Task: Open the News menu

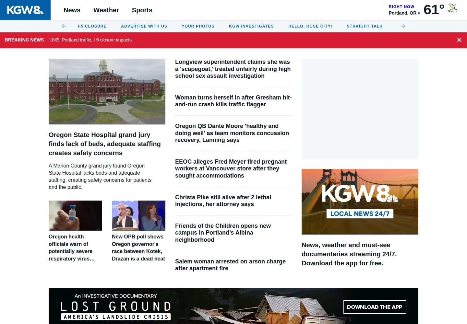Action: pos(72,10)
